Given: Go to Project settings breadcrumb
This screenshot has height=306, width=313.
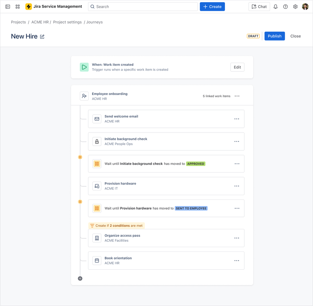Looking at the screenshot, I should coord(67,22).
